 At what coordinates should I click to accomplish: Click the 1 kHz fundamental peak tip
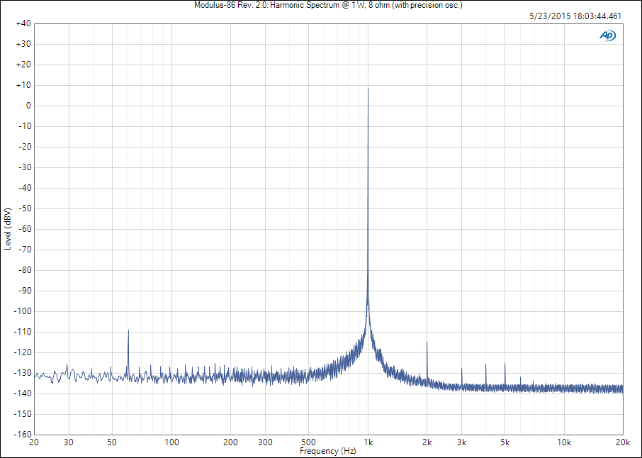(x=368, y=89)
